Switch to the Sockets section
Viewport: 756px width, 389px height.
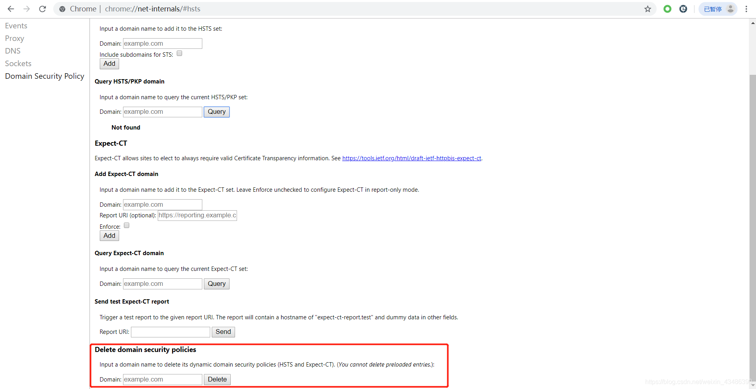(x=18, y=63)
